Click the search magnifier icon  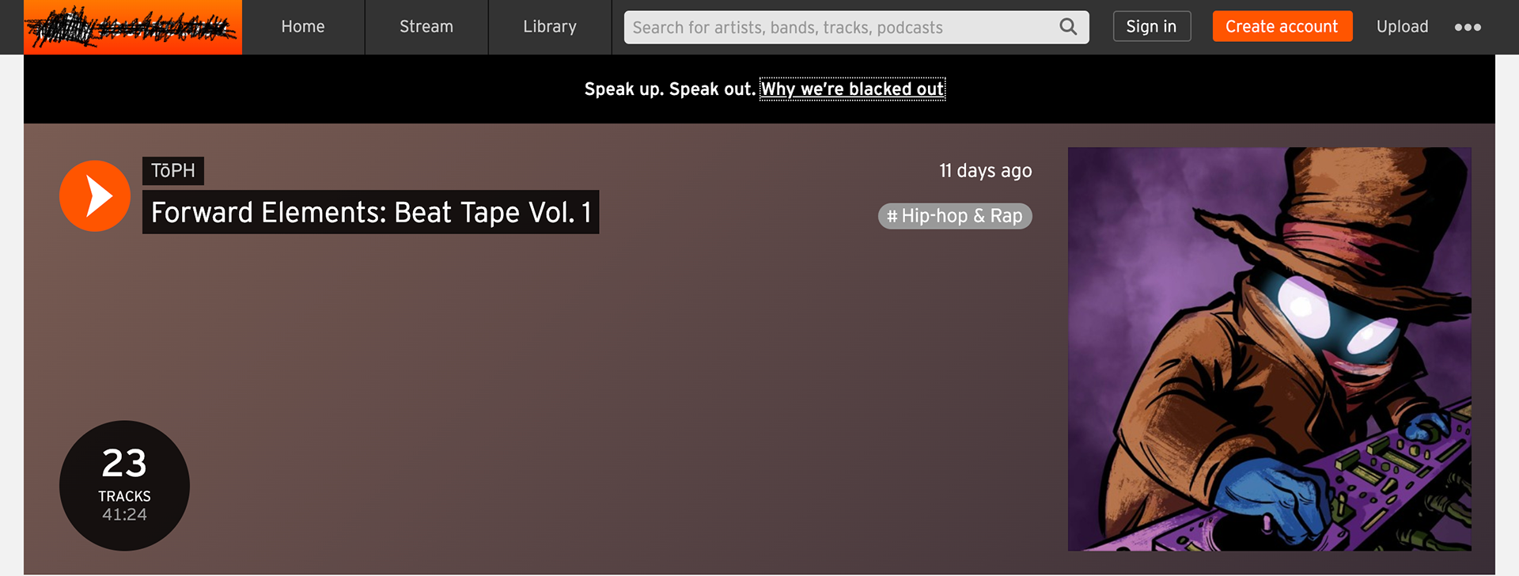[1068, 27]
